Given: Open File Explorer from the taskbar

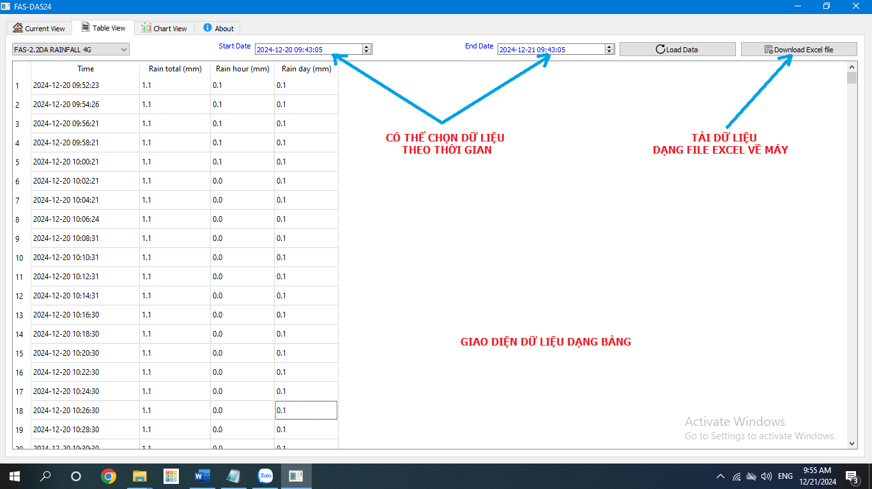Looking at the screenshot, I should (x=139, y=476).
